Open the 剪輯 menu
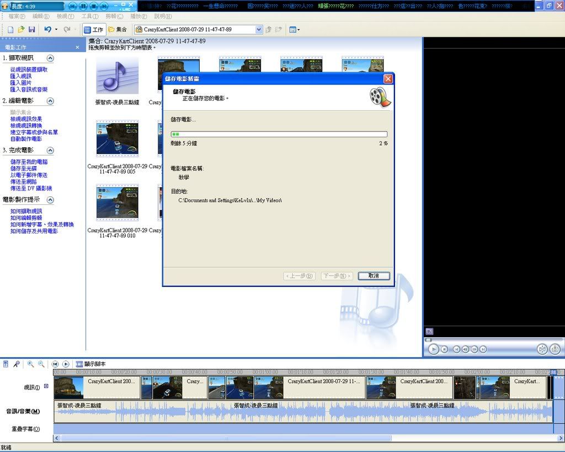The image size is (565, 452). (x=114, y=16)
